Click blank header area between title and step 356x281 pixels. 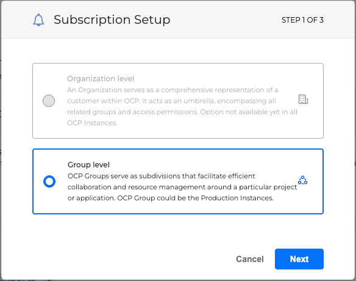[226, 20]
